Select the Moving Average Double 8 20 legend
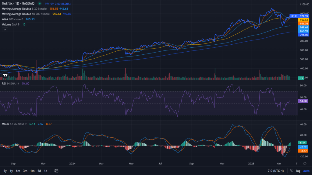312x175 pixels. point(24,9)
